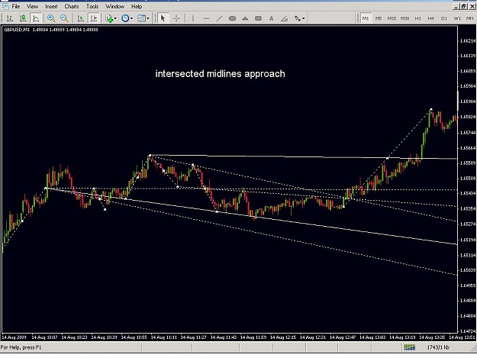The height and width of the screenshot is (358, 477).
Task: Switch chart to bar chart display
Action: pos(10,18)
